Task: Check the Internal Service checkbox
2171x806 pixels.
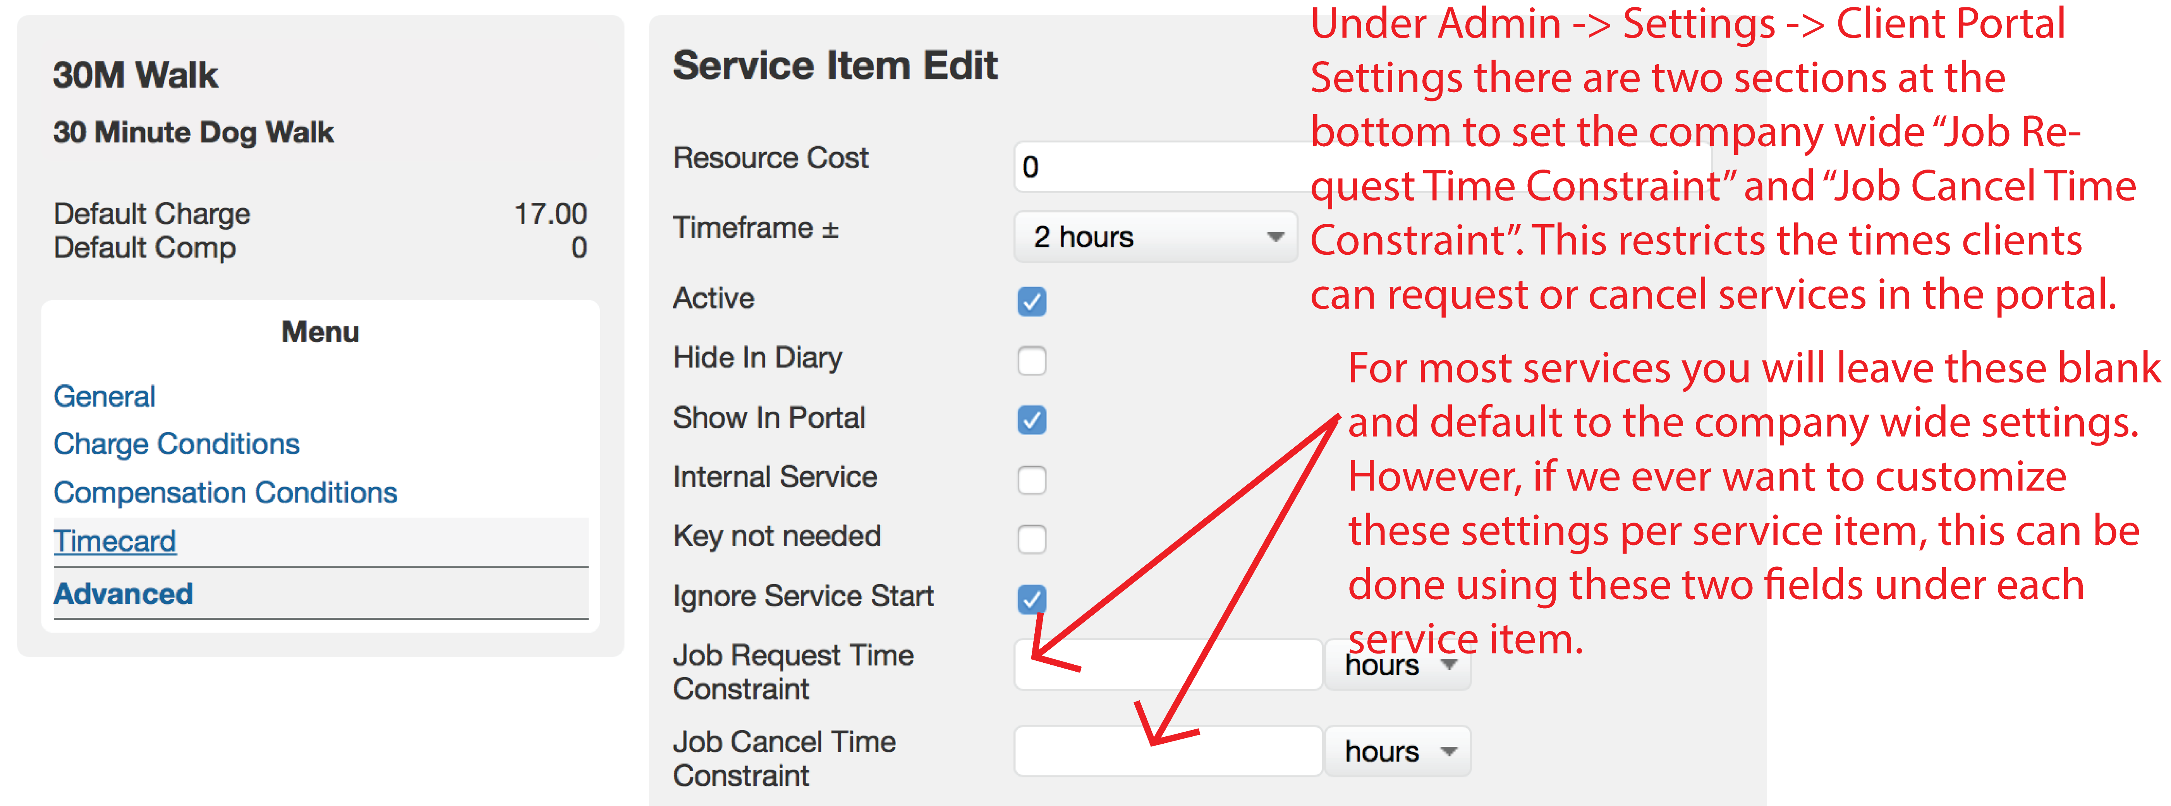Action: point(1032,480)
